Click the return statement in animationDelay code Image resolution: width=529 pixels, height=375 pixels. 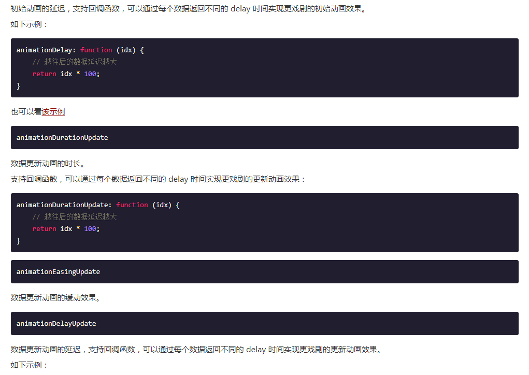[x=44, y=74]
